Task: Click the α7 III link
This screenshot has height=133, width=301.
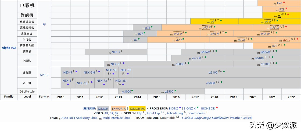Action: 241,40
